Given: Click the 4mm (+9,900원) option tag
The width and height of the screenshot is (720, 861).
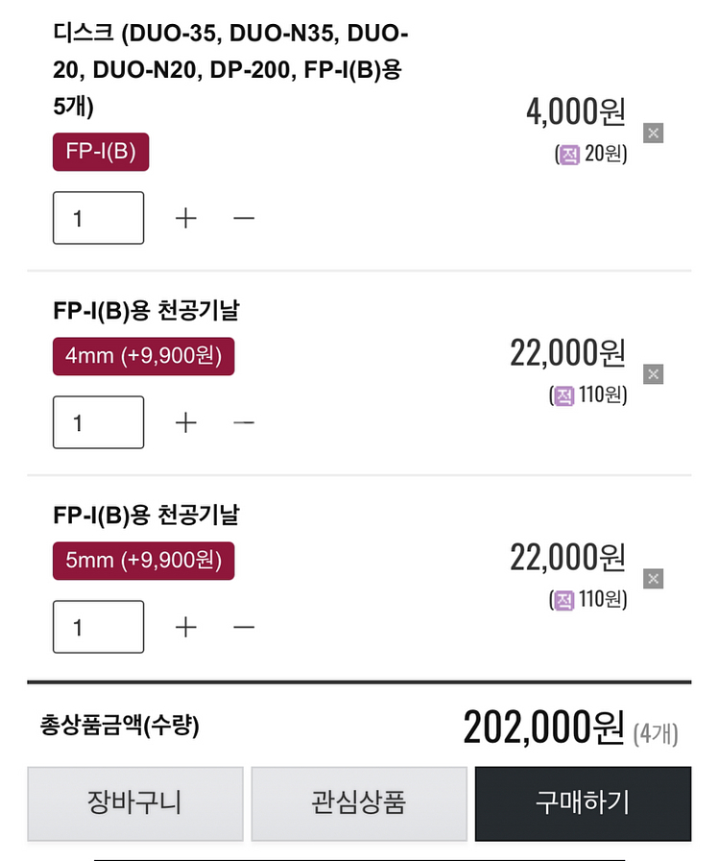Looking at the screenshot, I should [x=143, y=356].
